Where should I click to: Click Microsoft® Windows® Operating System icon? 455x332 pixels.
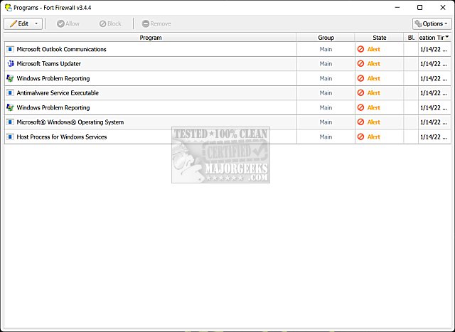(x=10, y=122)
